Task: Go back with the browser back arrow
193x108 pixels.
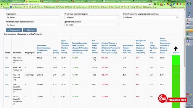Action: pos(2,4)
